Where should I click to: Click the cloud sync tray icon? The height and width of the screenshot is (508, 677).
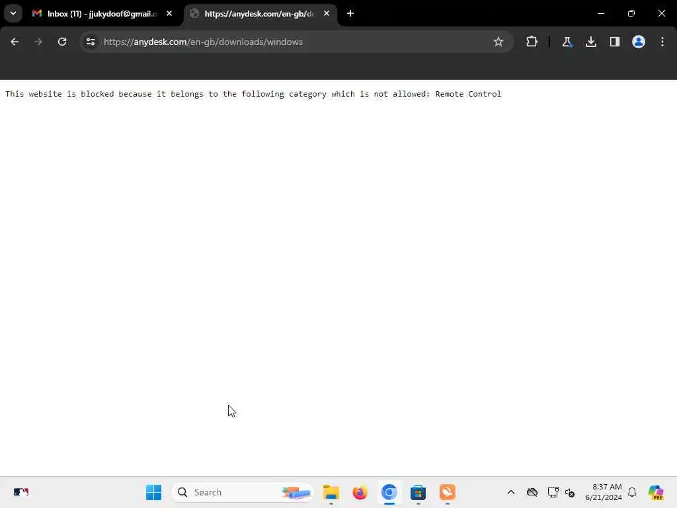(532, 492)
